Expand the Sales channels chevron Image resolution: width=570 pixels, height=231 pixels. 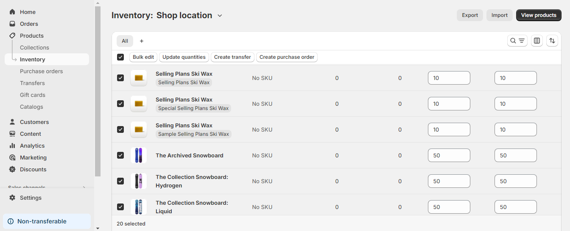(84, 187)
